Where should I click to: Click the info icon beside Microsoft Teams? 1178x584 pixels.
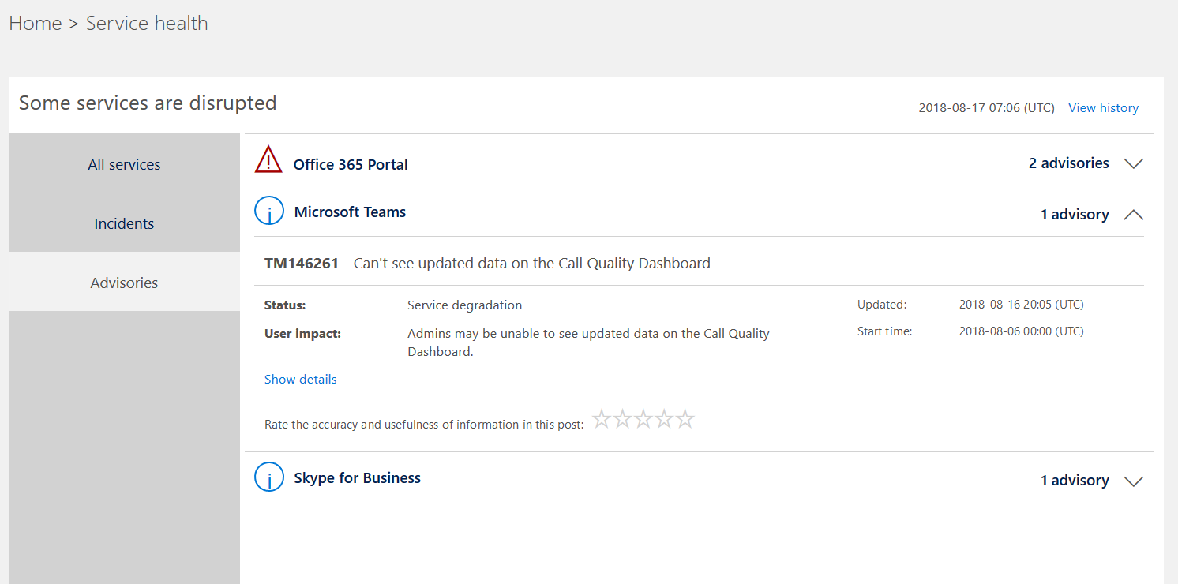268,211
